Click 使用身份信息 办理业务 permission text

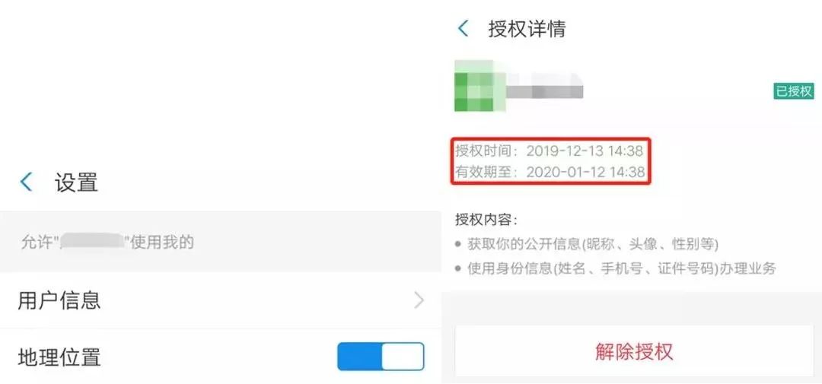[622, 269]
